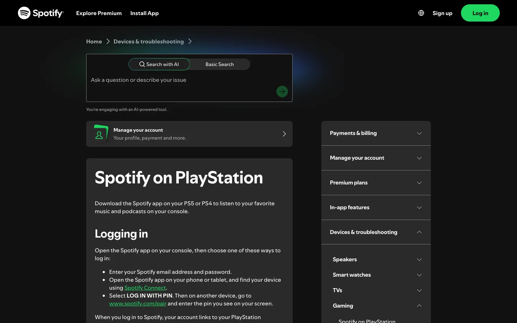Go to Devices & troubleshooting breadcrumb
Image resolution: width=517 pixels, height=323 pixels.
click(x=149, y=42)
